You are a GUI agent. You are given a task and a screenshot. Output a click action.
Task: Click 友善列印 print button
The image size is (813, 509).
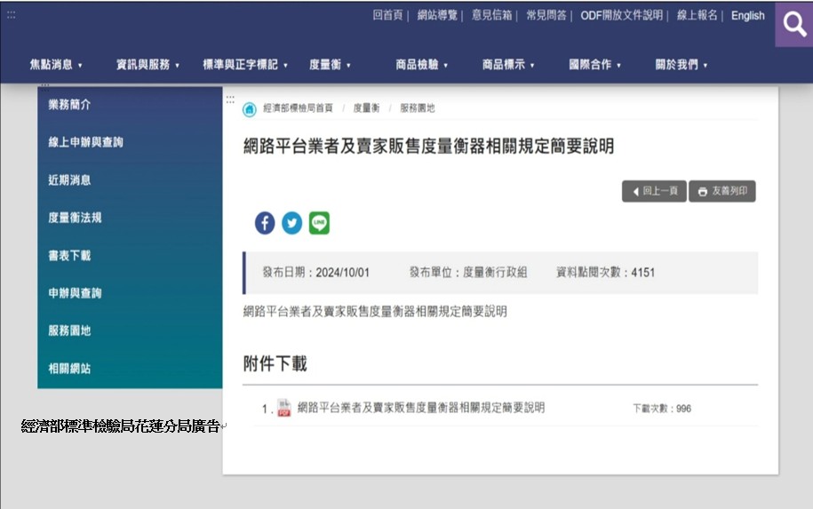pyautogui.click(x=721, y=191)
